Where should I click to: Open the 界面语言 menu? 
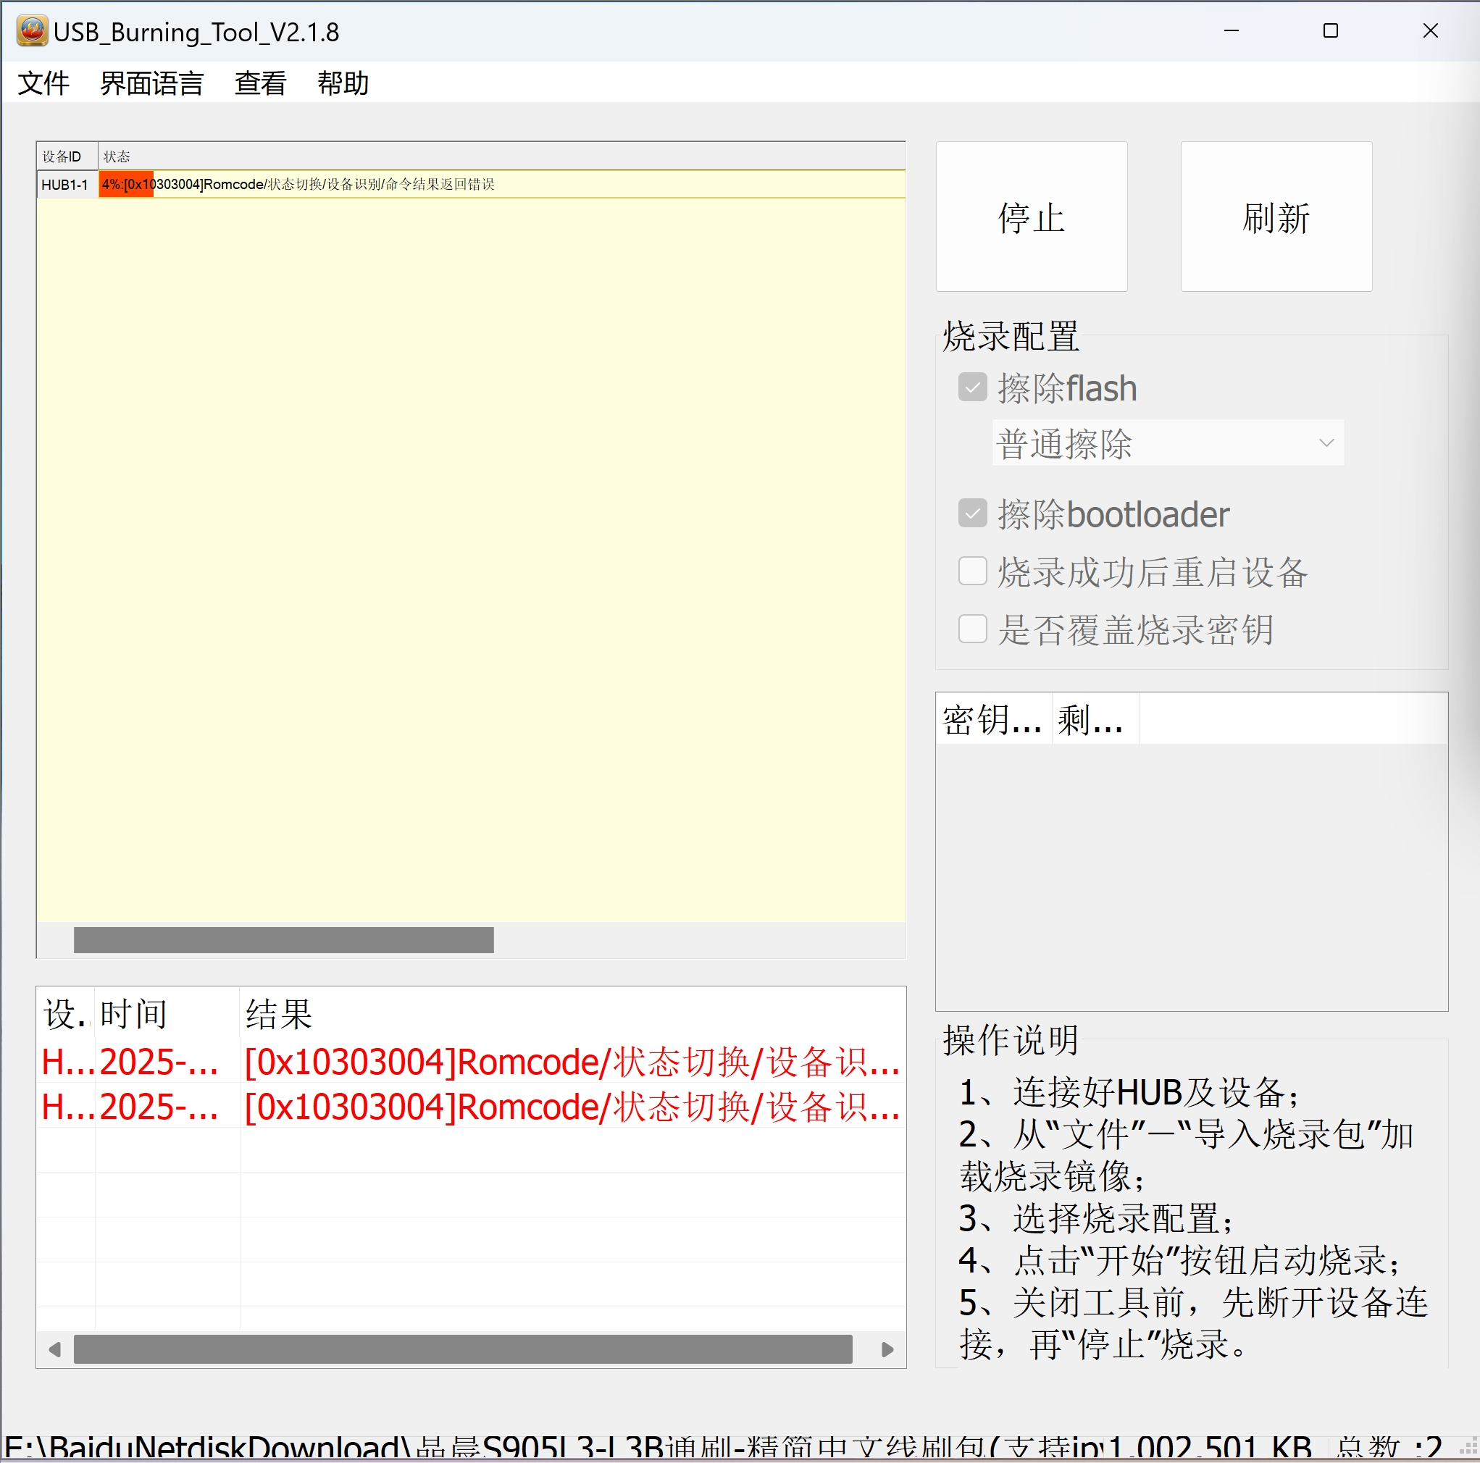(x=151, y=83)
